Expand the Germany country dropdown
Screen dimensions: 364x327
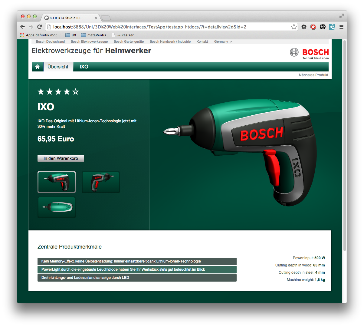[x=223, y=42]
